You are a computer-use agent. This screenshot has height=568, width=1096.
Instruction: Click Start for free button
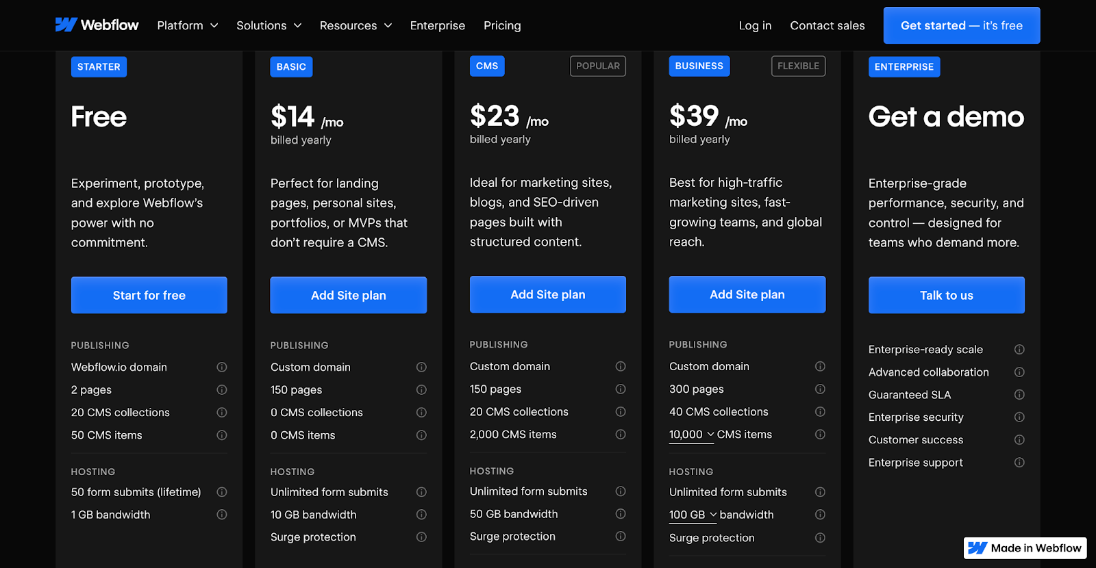149,295
